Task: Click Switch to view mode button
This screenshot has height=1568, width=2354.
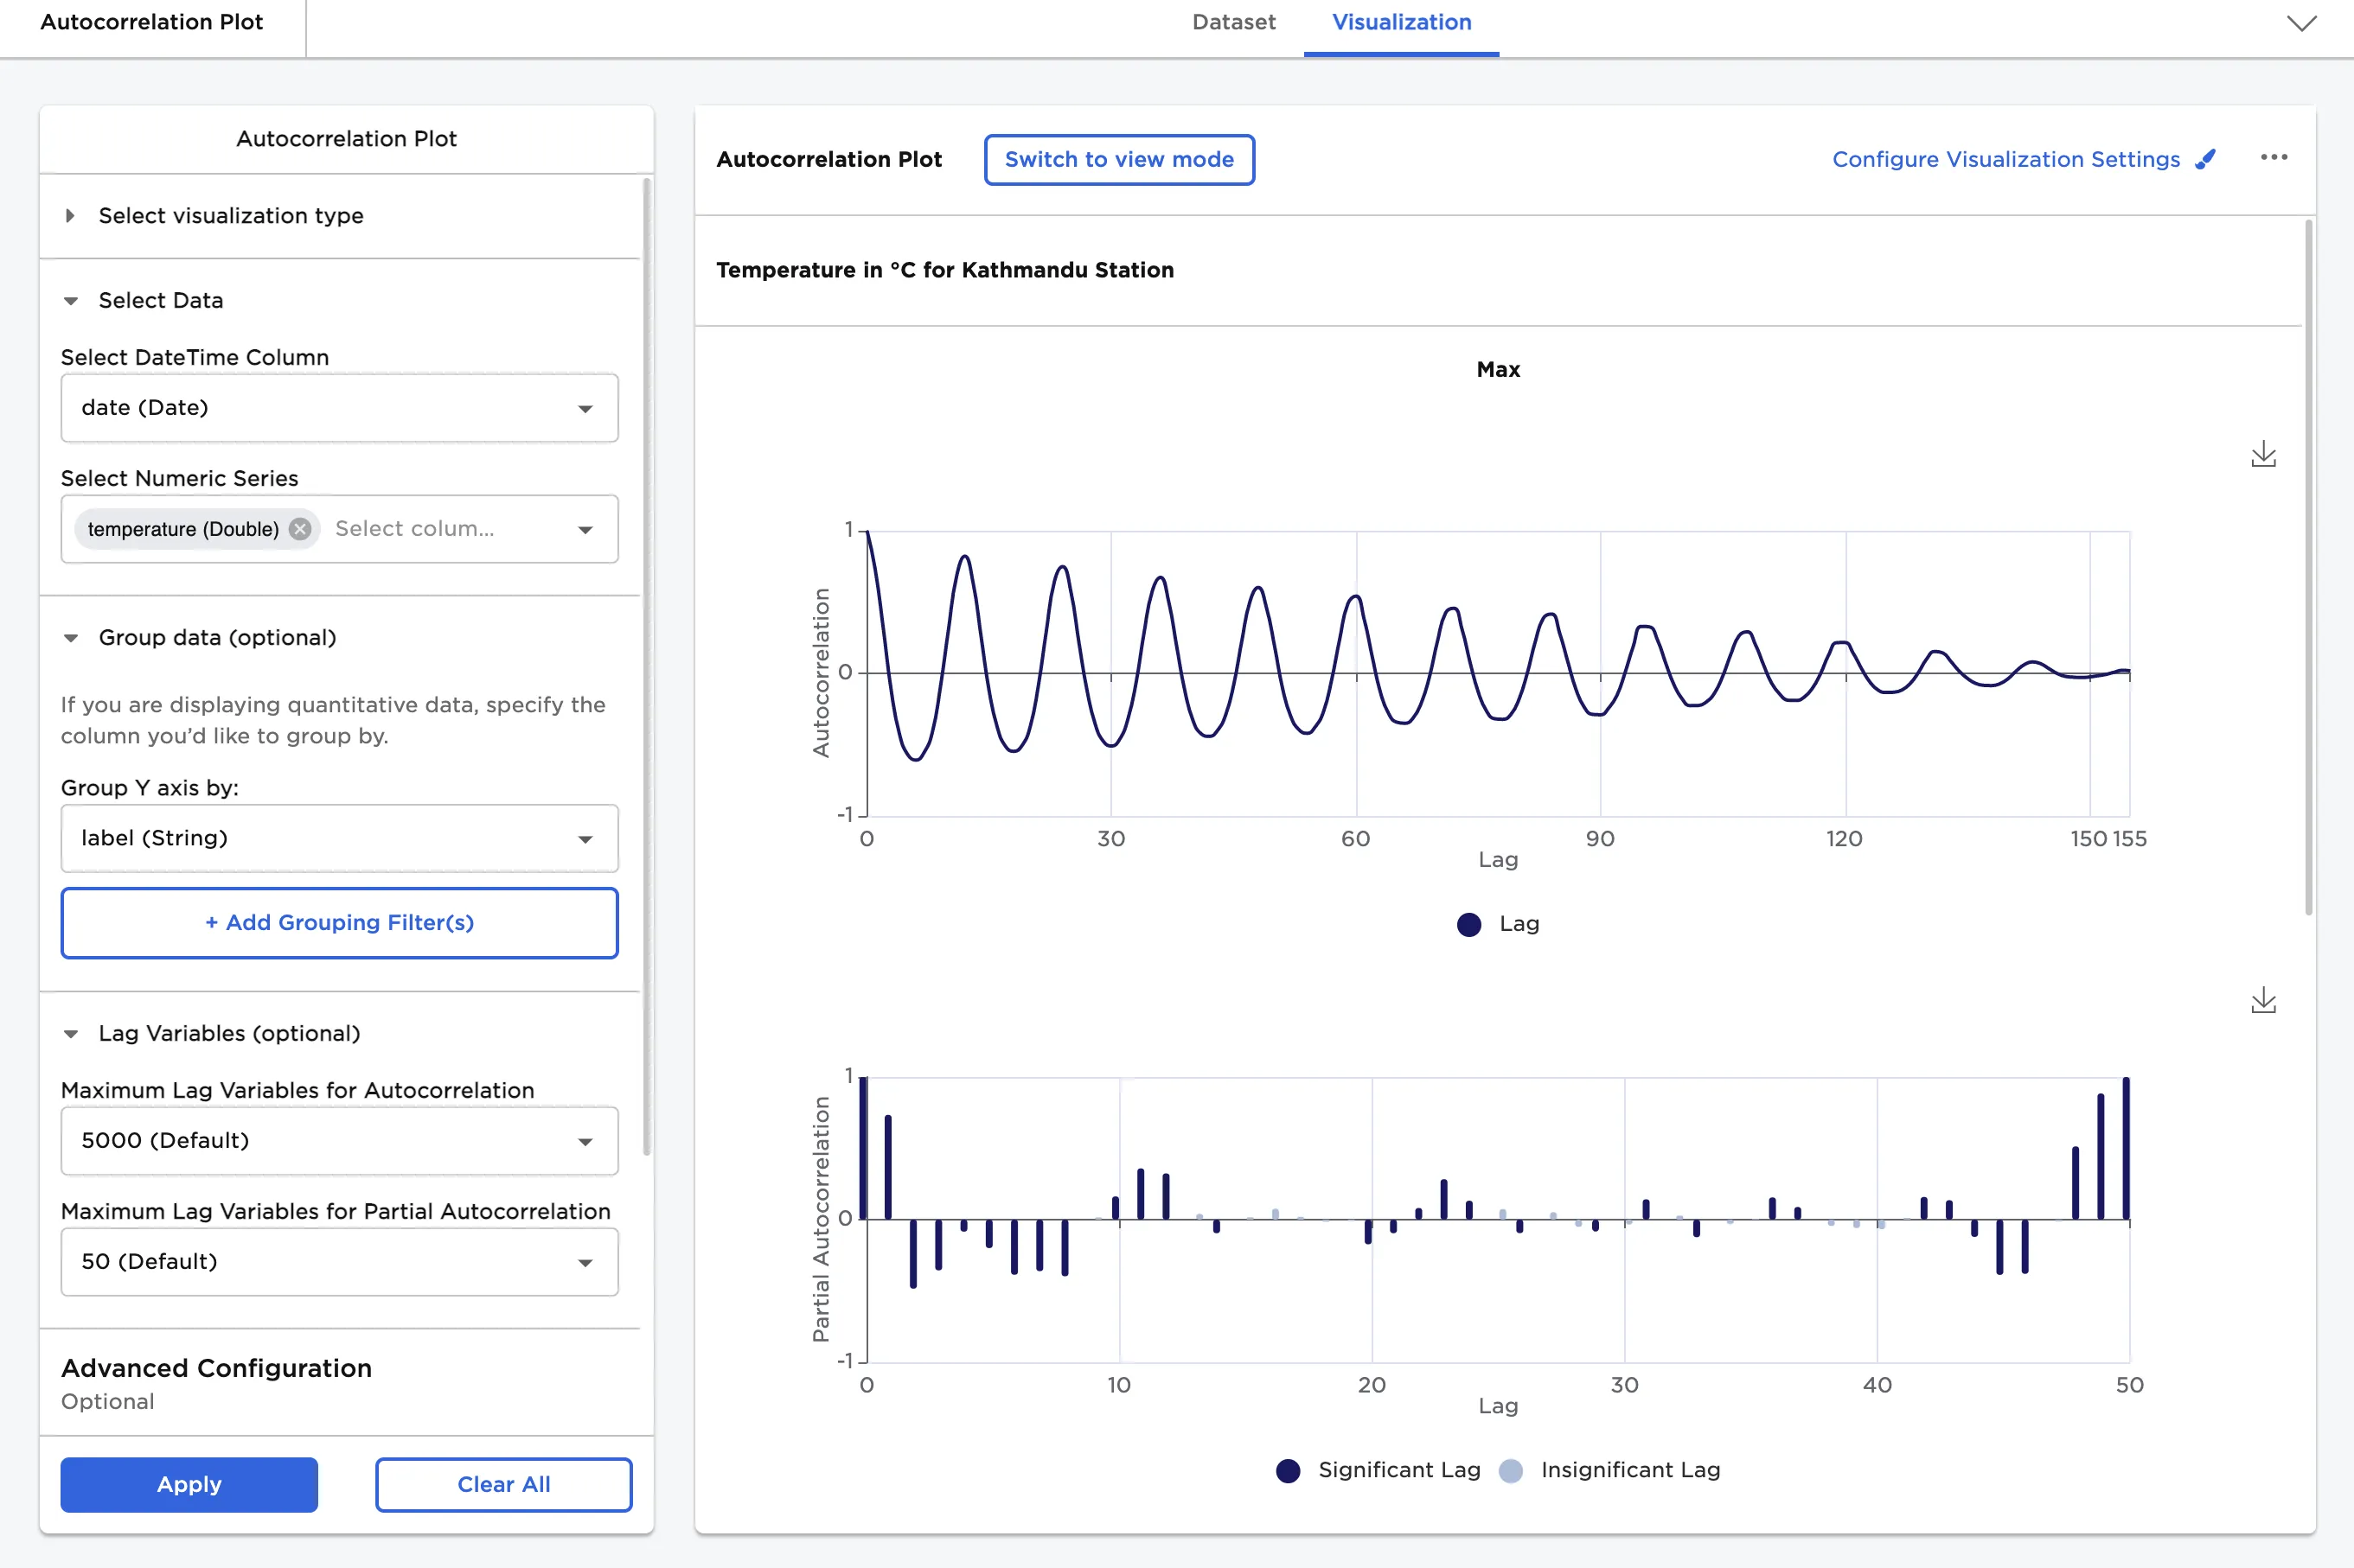Action: pyautogui.click(x=1118, y=160)
